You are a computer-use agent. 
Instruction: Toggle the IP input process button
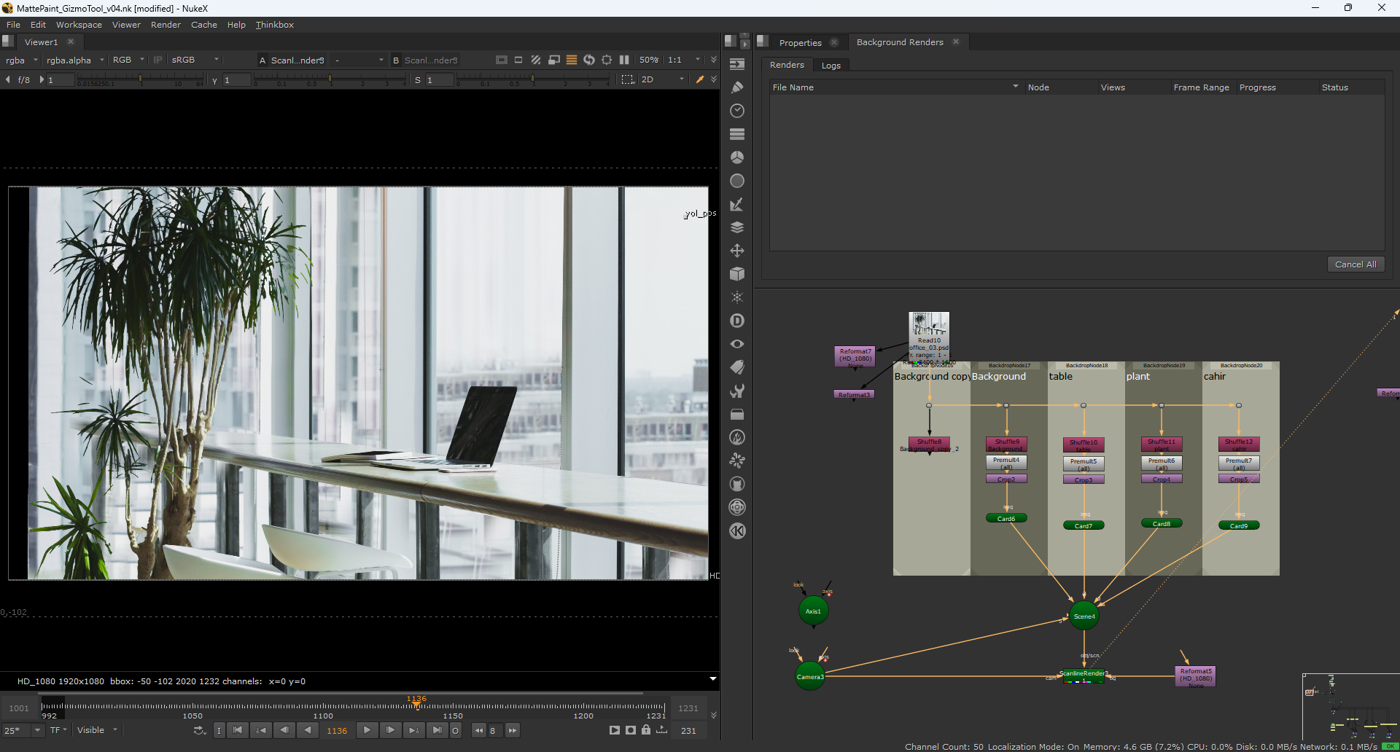pos(157,60)
